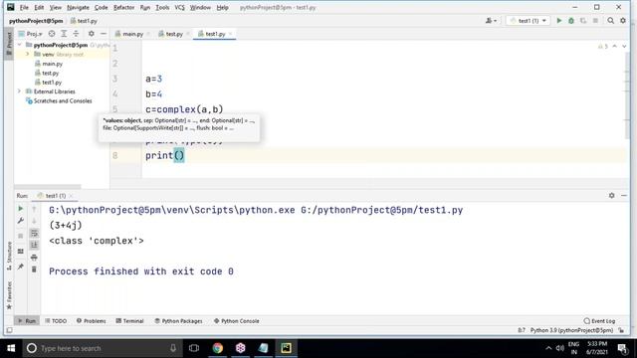Click Python 3.9 interpreter in status bar
The width and height of the screenshot is (637, 358).
[x=571, y=330]
